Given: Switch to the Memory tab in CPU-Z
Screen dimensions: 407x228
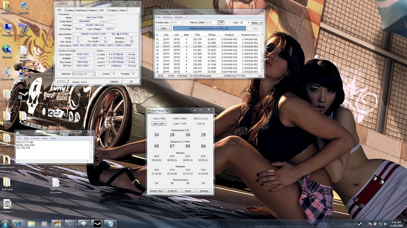Looking at the screenshot, I should tap(93, 10).
